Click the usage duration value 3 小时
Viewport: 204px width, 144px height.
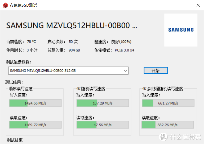32,50
